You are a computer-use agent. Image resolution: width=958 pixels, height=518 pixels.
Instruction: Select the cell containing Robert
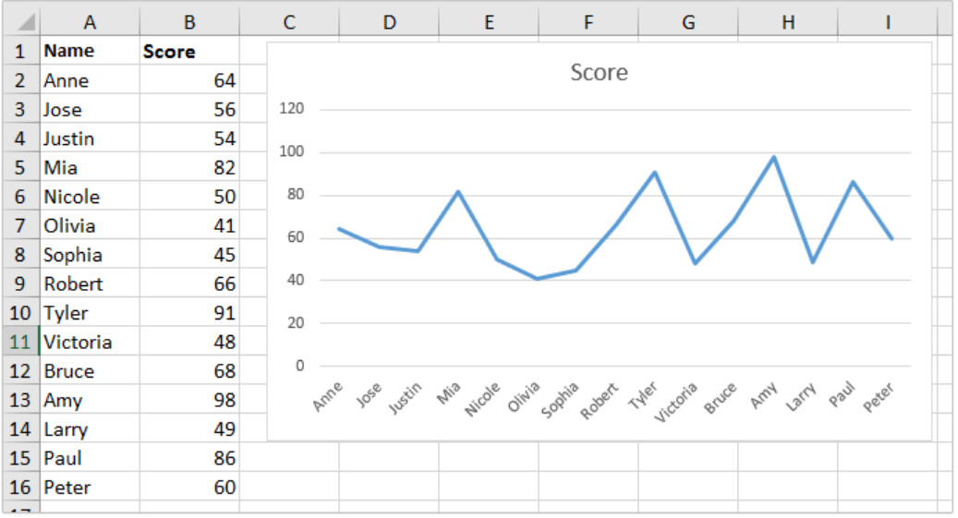pyautogui.click(x=90, y=283)
